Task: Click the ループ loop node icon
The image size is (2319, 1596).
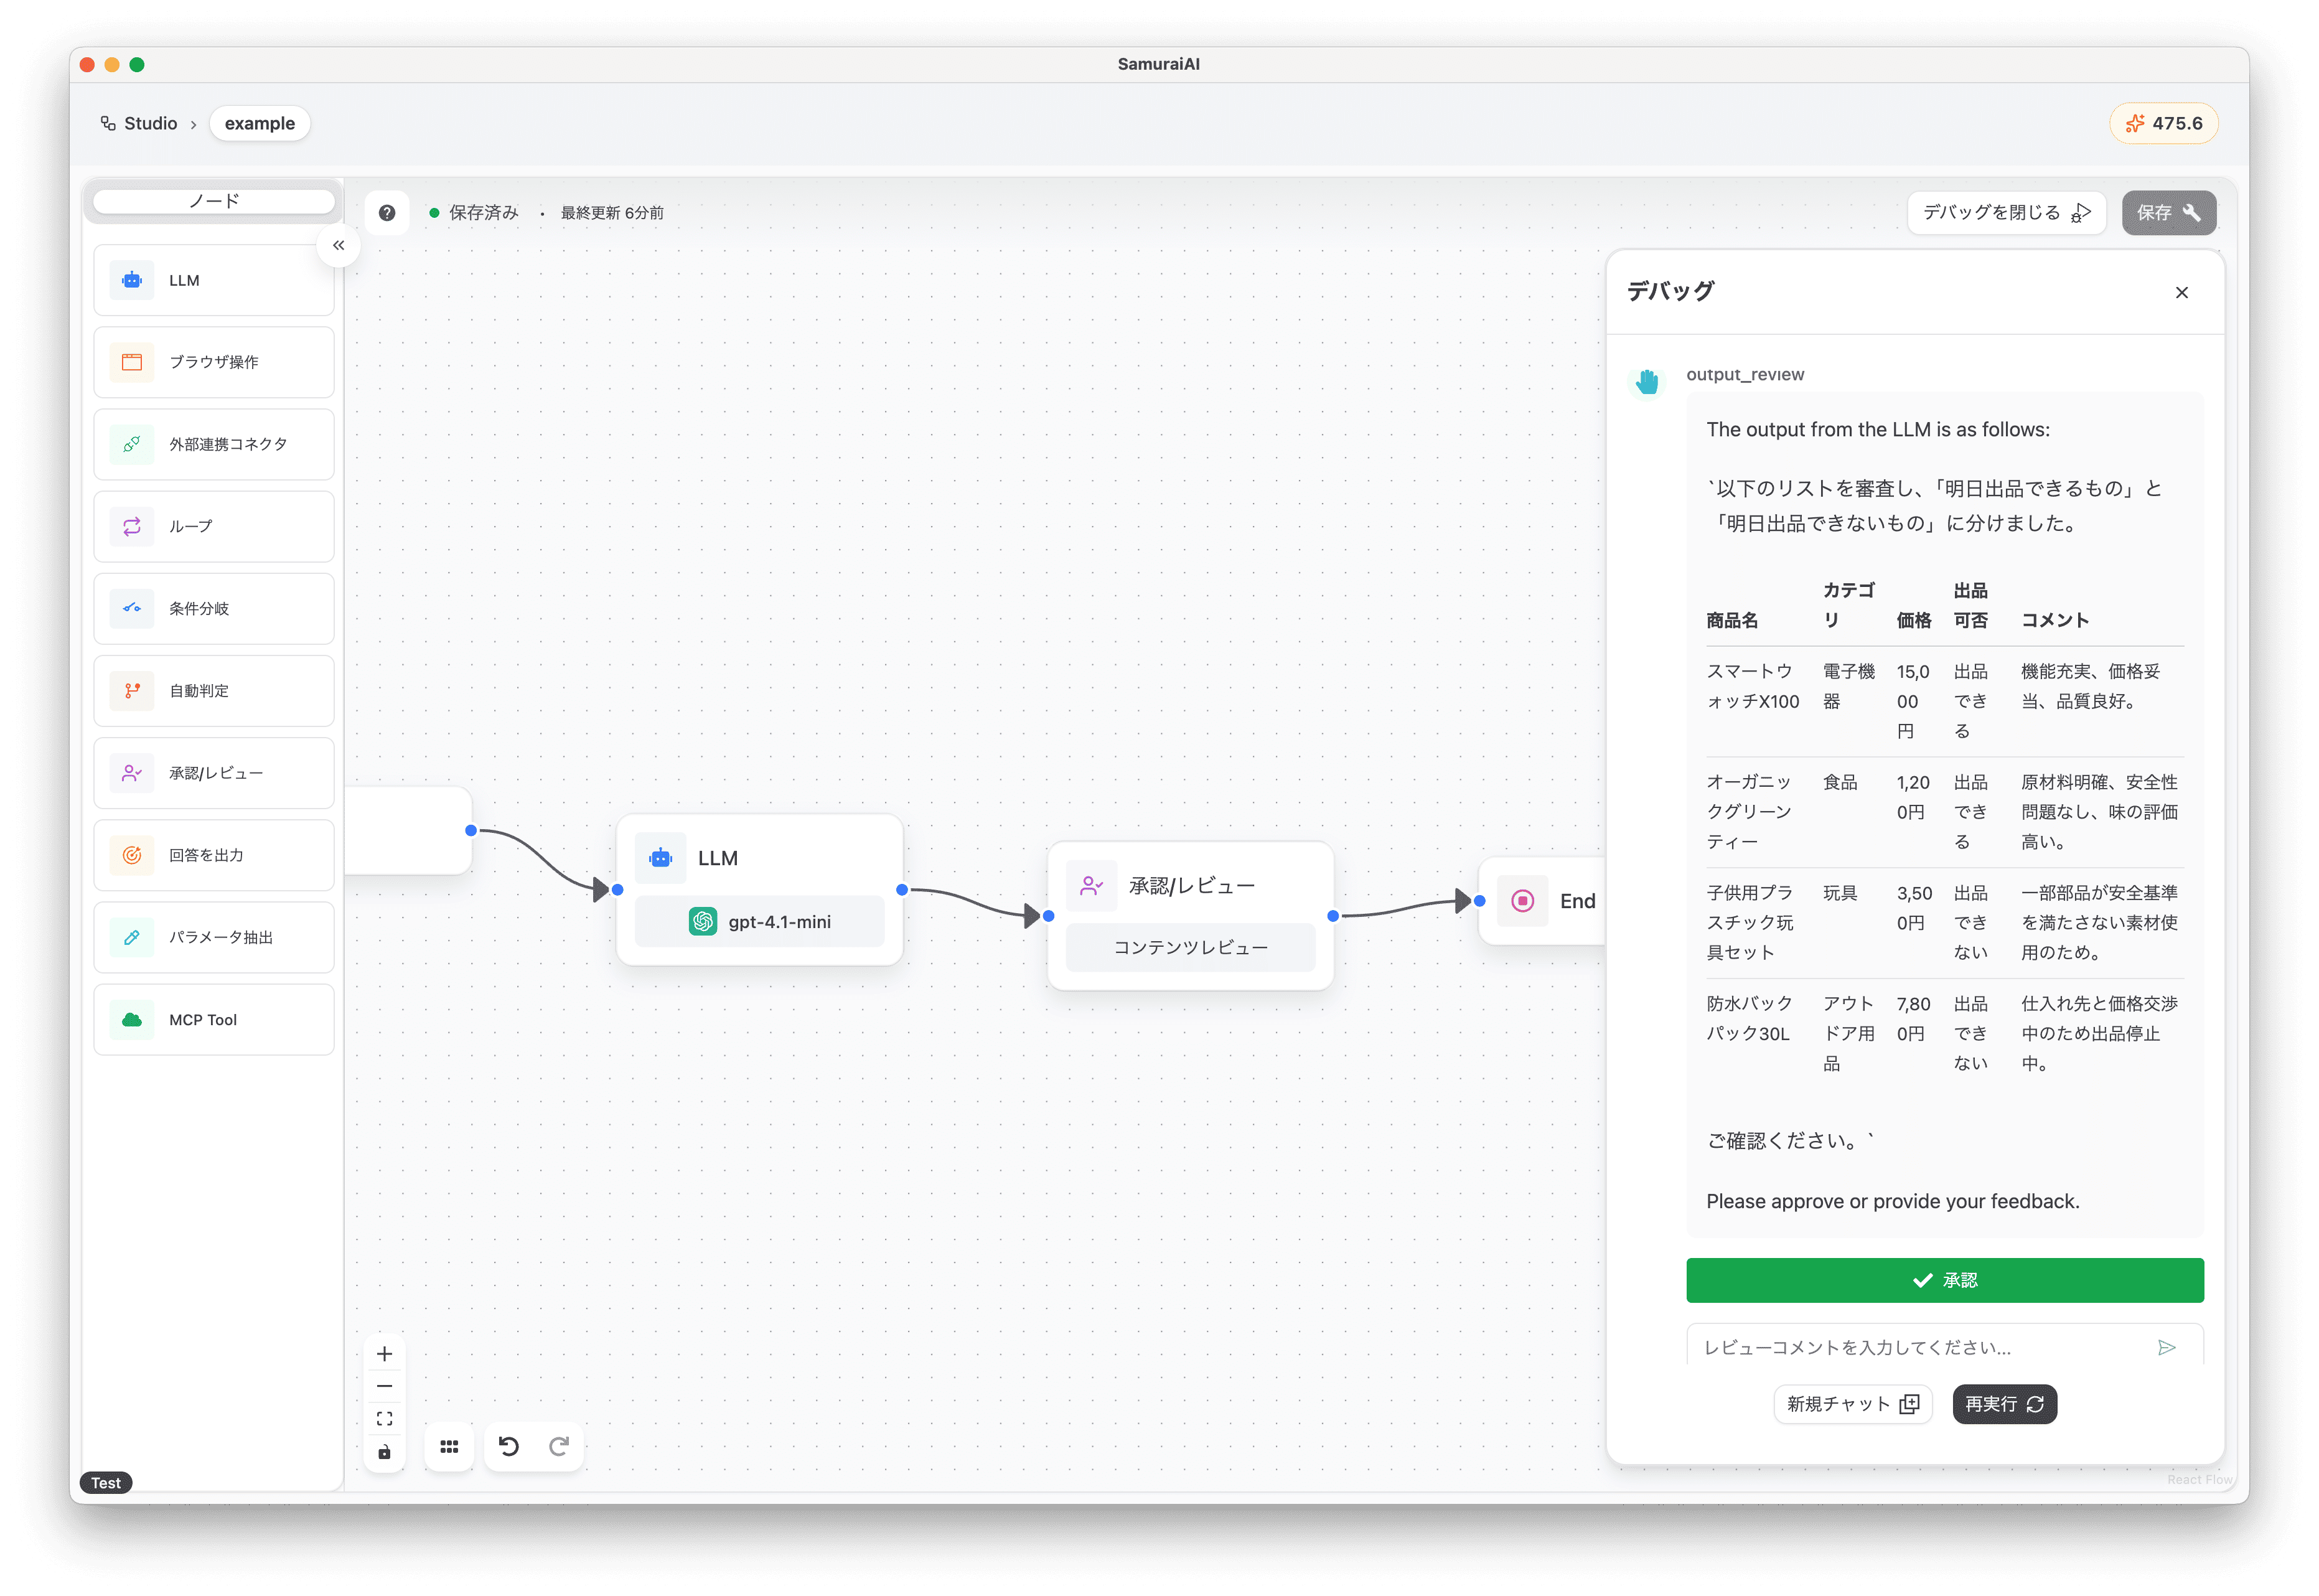Action: pyautogui.click(x=132, y=526)
